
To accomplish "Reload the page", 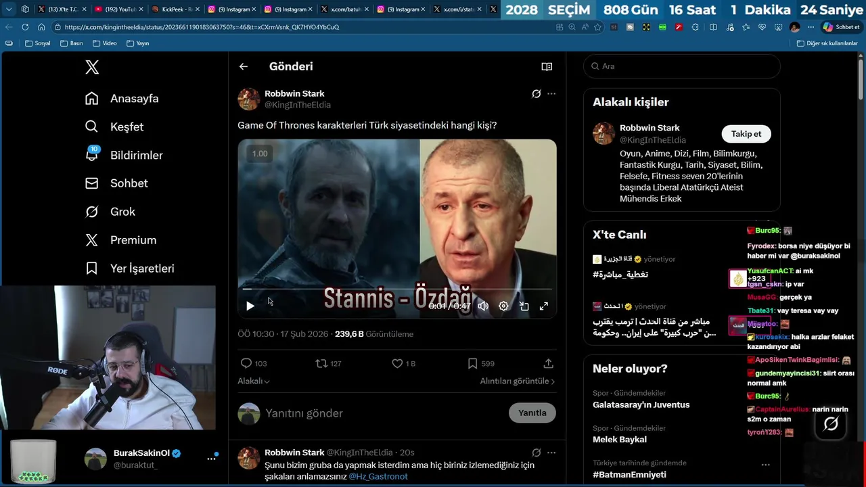I will coord(25,27).
